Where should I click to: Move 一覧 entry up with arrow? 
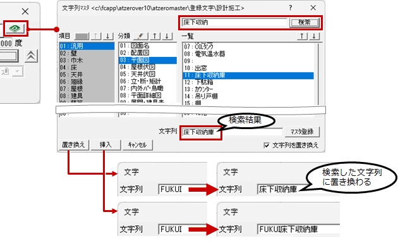[302, 36]
